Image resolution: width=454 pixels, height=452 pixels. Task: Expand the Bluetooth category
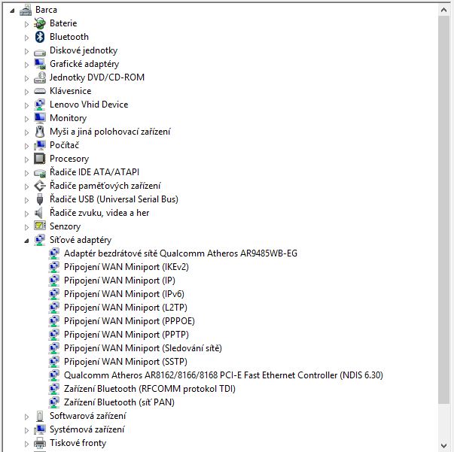[26, 38]
